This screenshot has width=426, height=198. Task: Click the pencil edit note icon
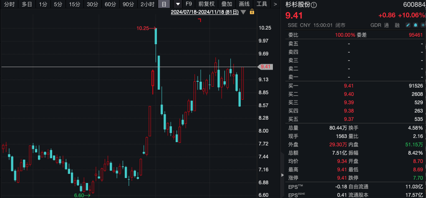tap(408, 25)
